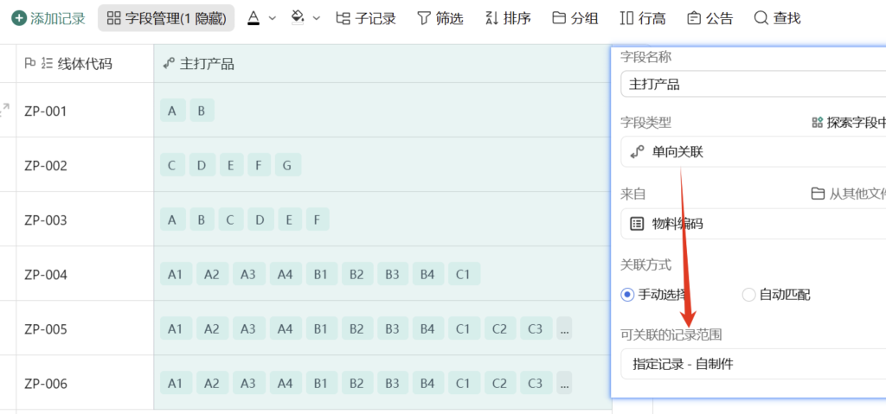The height and width of the screenshot is (414, 886).
Task: Click the 主打产品 column header
Action: point(382,64)
